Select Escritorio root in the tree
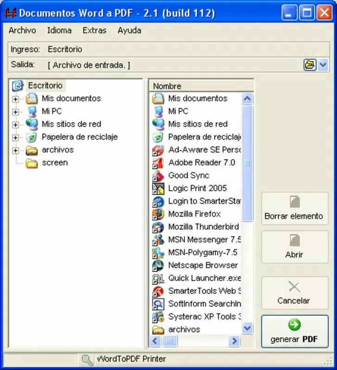Viewport: 337px width, 370px height. [x=45, y=86]
